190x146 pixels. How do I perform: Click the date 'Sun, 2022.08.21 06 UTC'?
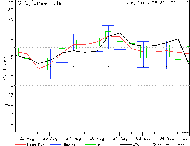coord(156,3)
